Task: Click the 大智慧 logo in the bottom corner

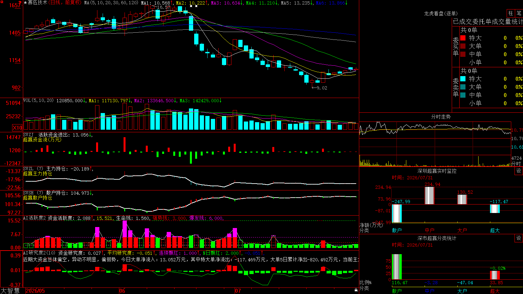Action: click(x=10, y=291)
